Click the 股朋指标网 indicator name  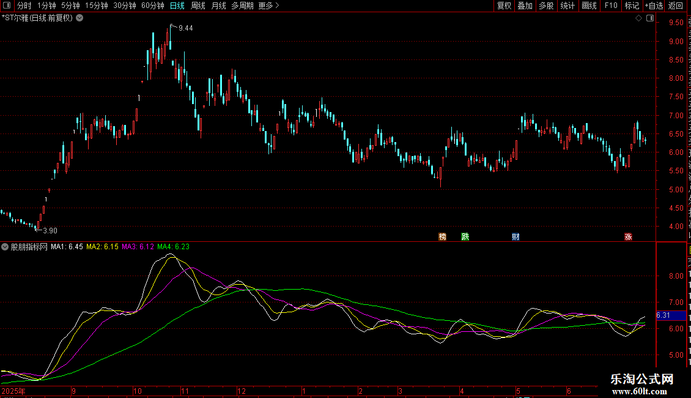pyautogui.click(x=29, y=247)
